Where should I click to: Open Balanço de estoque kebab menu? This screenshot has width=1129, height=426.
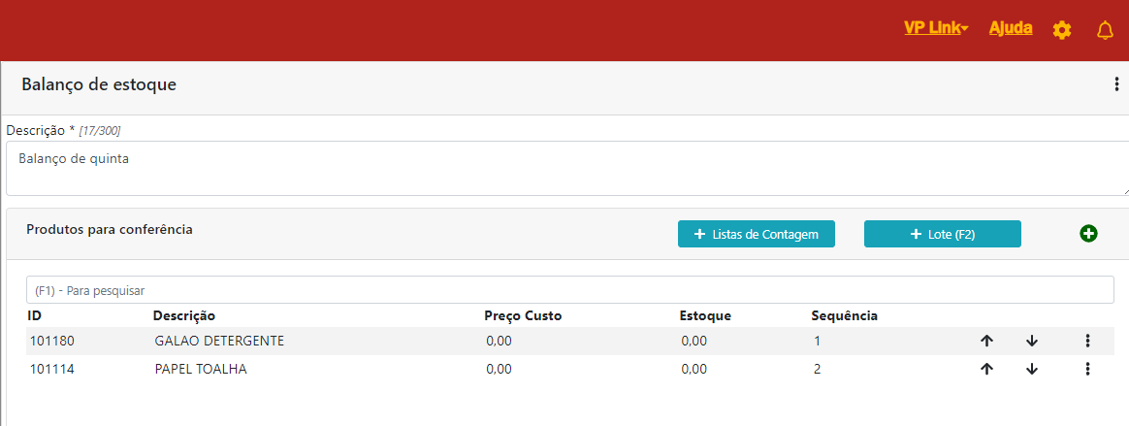pyautogui.click(x=1116, y=85)
